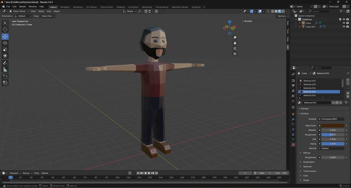Open the Object Mode dropdown
Screen dimensions: 351x188
click(19, 11)
